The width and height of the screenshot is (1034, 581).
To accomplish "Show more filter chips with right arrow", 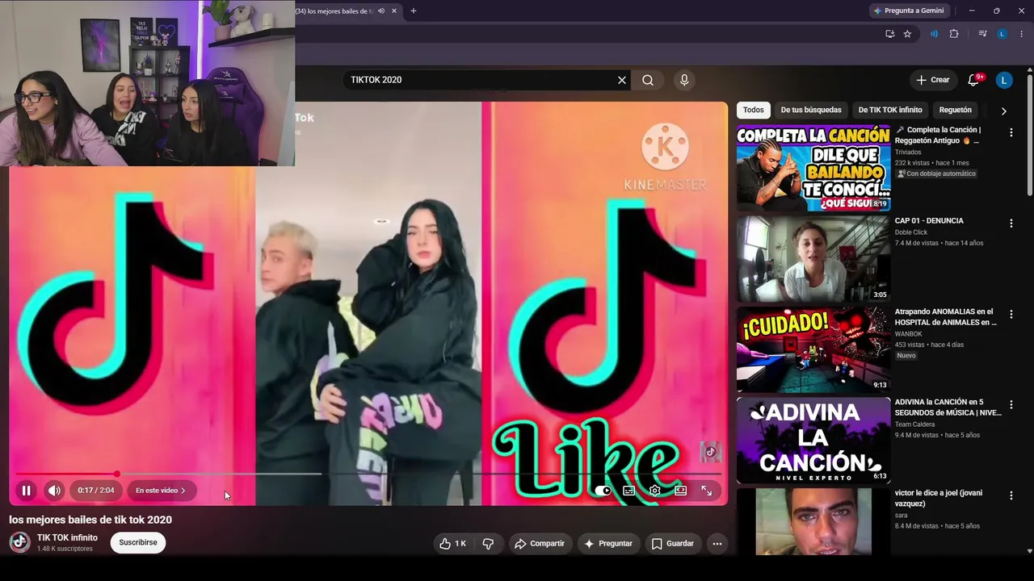I will (x=1004, y=111).
